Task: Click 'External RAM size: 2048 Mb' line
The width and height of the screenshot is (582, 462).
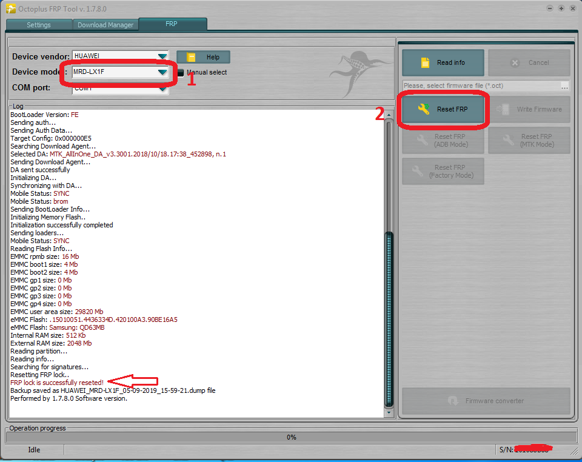Action: point(51,343)
